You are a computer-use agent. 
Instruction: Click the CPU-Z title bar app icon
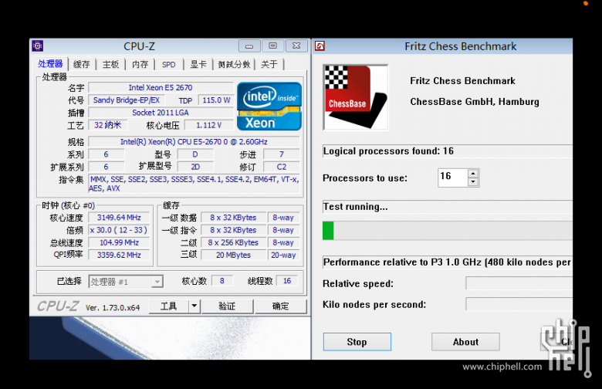(x=37, y=46)
